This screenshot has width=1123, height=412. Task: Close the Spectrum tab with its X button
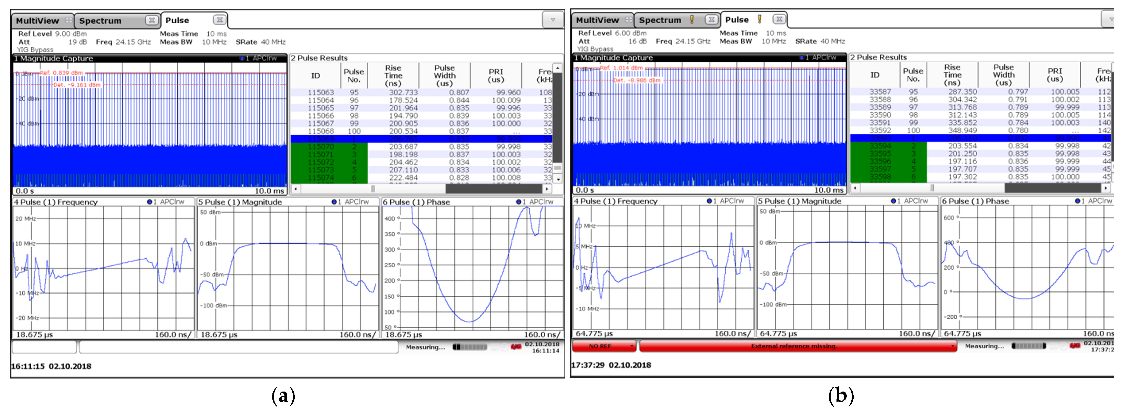[x=151, y=20]
